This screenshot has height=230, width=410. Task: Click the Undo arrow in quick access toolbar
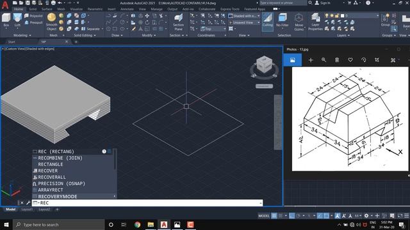click(60, 3)
